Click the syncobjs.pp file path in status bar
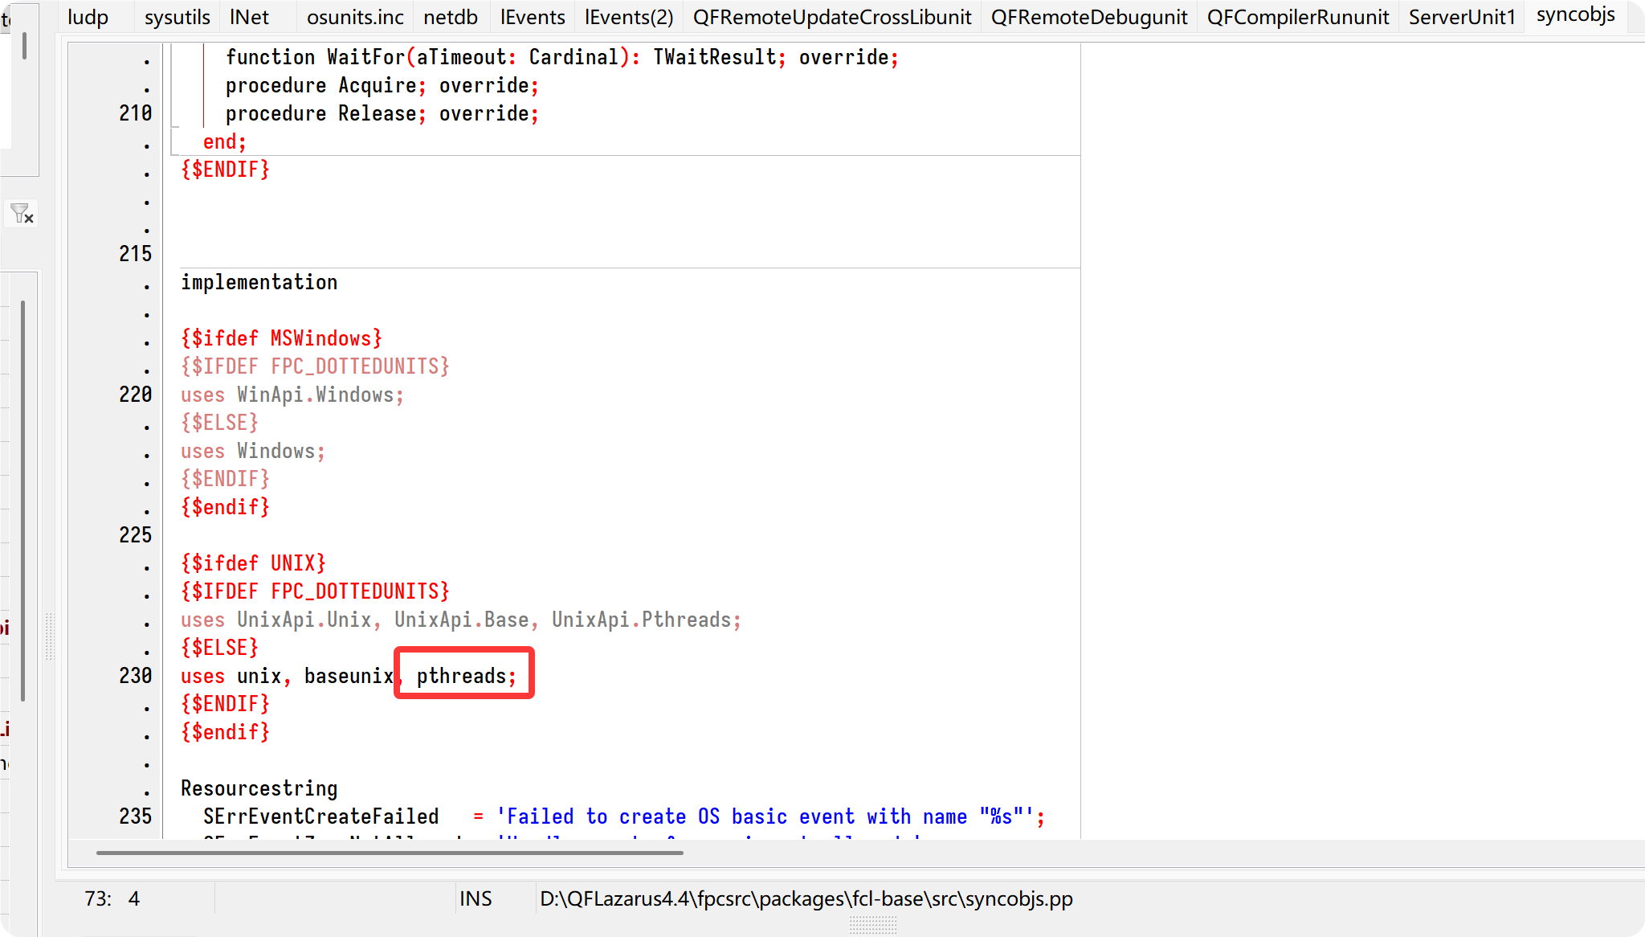This screenshot has width=1645, height=937. tap(806, 898)
